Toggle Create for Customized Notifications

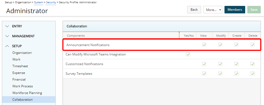(x=236, y=64)
